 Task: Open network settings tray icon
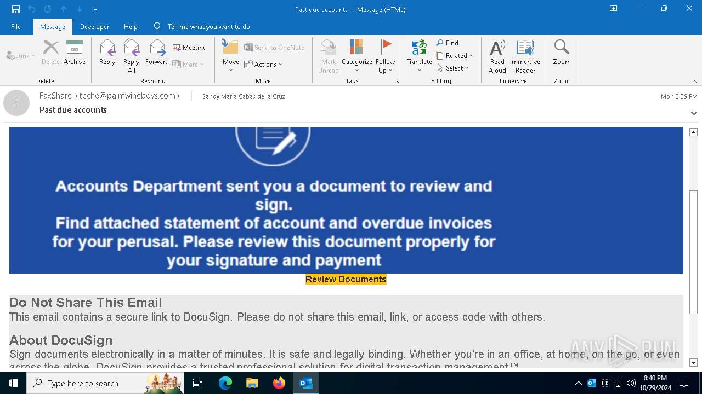pyautogui.click(x=618, y=383)
